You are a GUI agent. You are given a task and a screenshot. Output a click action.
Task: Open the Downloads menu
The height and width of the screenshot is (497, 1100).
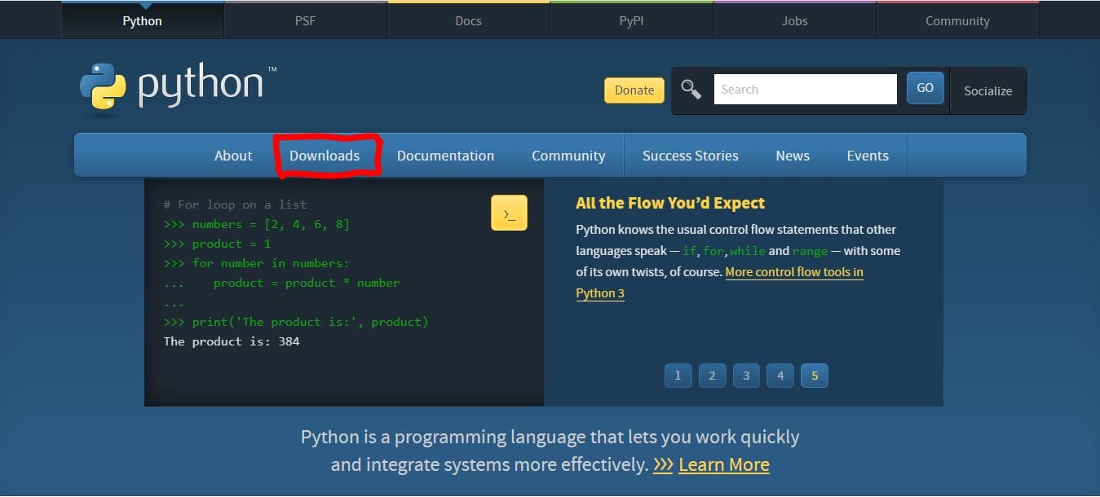[x=325, y=155]
